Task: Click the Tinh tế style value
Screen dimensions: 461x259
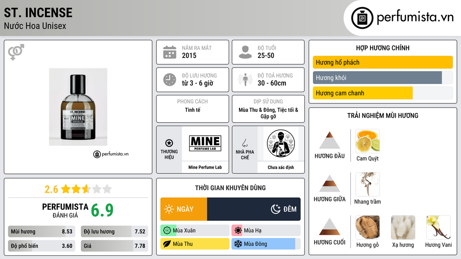Action: point(193,110)
